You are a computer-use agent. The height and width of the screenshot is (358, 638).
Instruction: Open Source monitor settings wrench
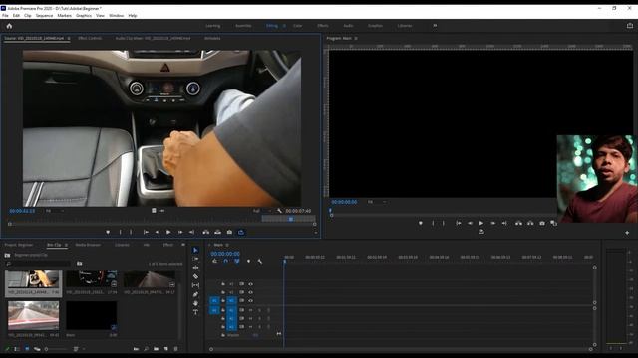tap(279, 211)
